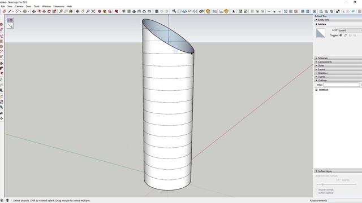
Task: Toggle the Hidden eye icon in Entity Info
Action: click(341, 35)
